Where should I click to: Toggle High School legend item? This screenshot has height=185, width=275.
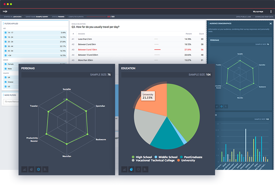coord(142,157)
